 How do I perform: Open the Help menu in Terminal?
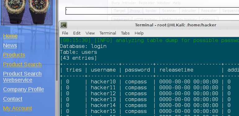tap(139, 33)
